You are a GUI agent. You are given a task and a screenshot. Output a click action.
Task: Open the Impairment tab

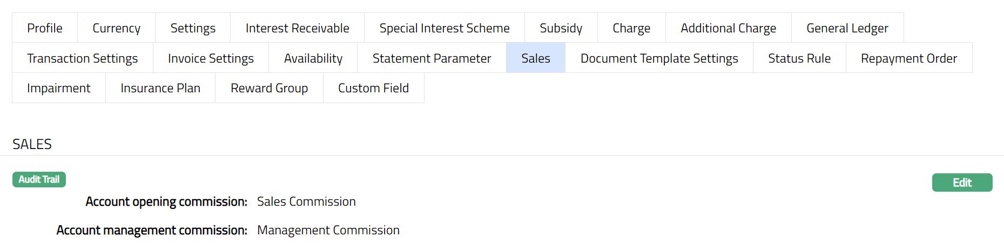[59, 88]
